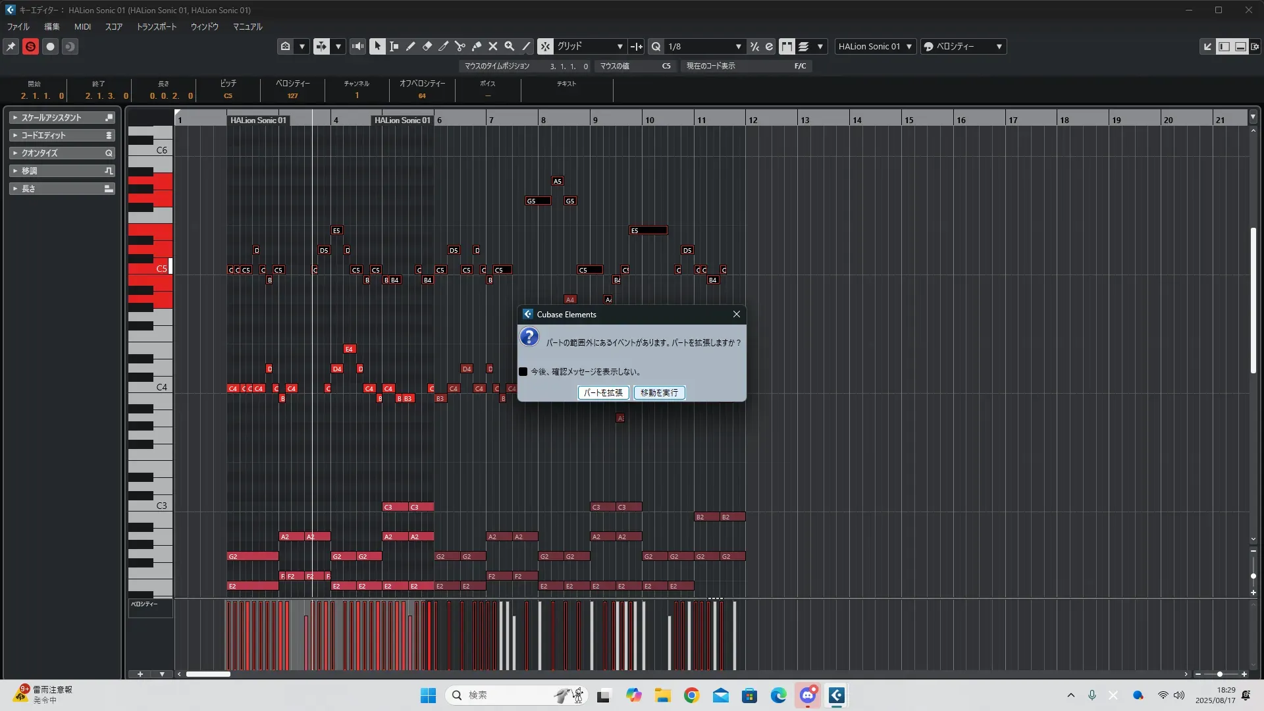Check the don't show confirmation message checkbox

pyautogui.click(x=523, y=372)
